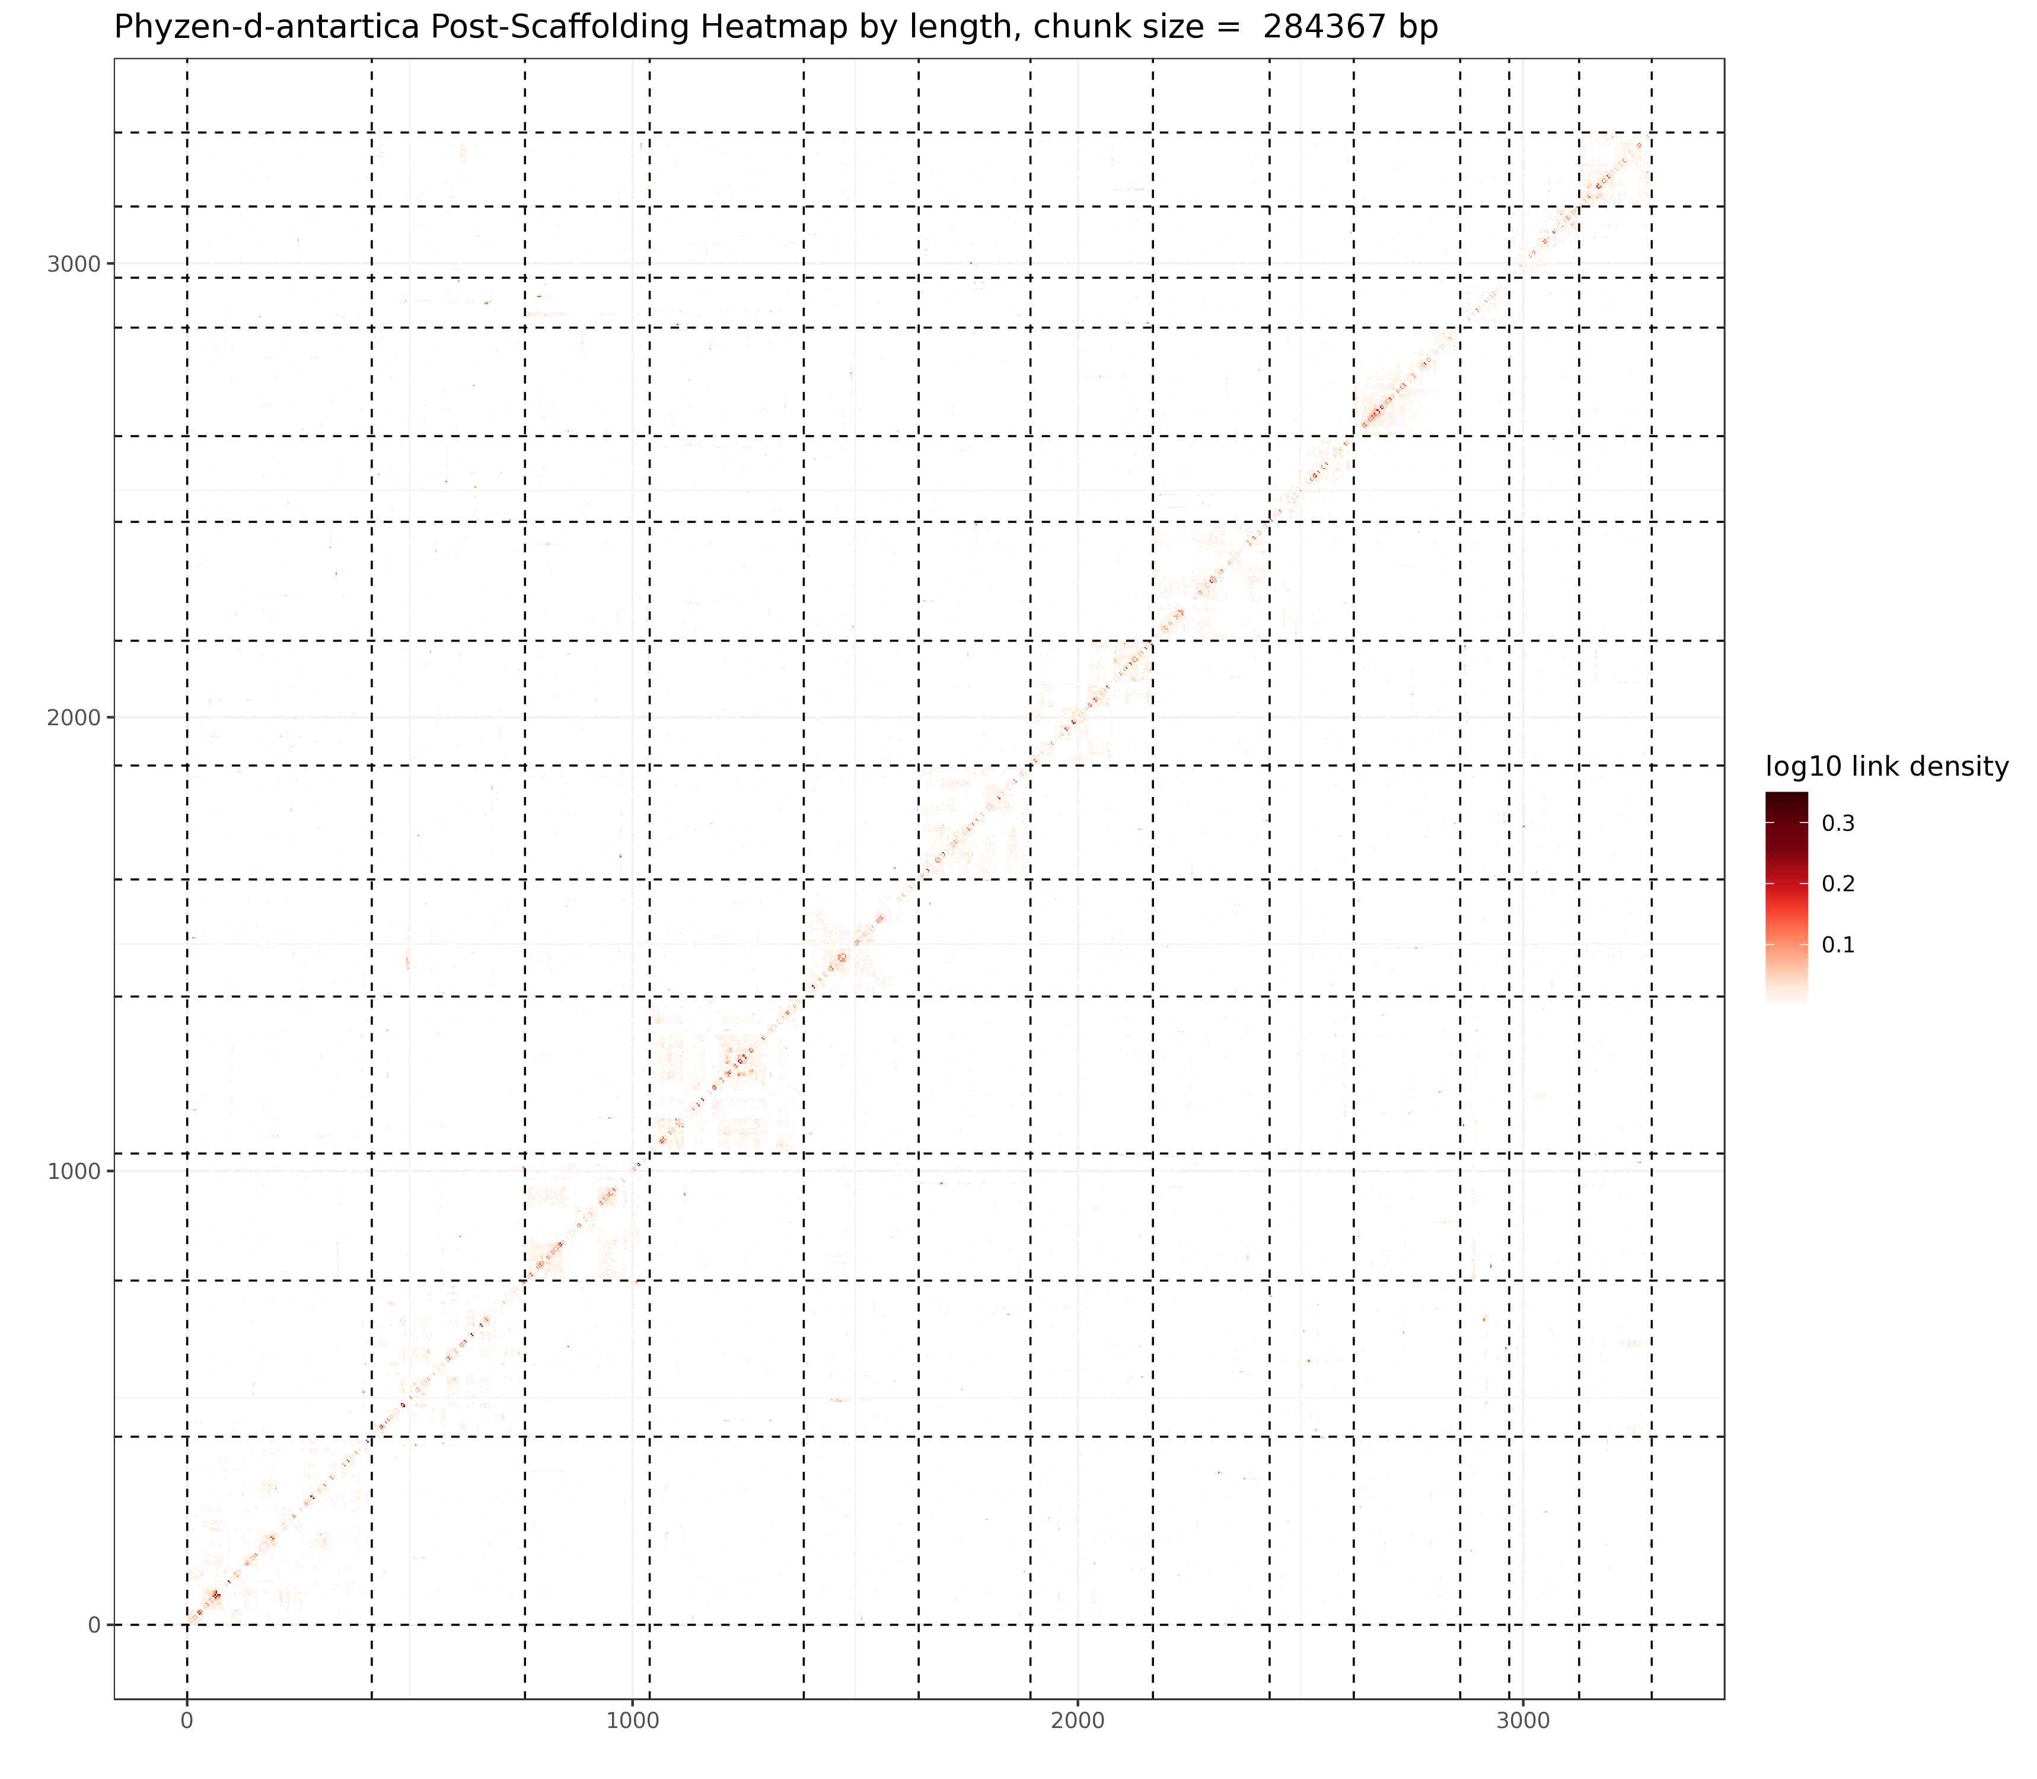Click x-axis label 1000
The height and width of the screenshot is (1779, 2037).
(632, 1723)
